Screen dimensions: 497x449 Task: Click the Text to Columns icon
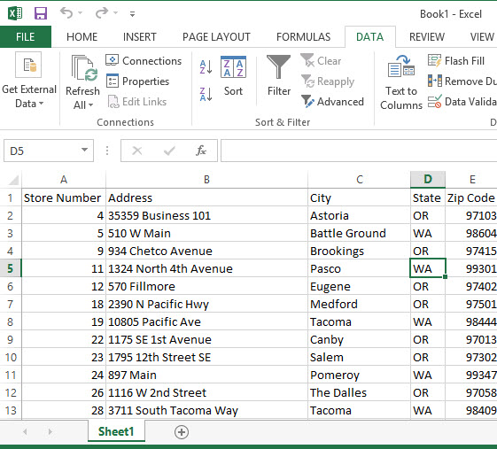[x=401, y=66]
